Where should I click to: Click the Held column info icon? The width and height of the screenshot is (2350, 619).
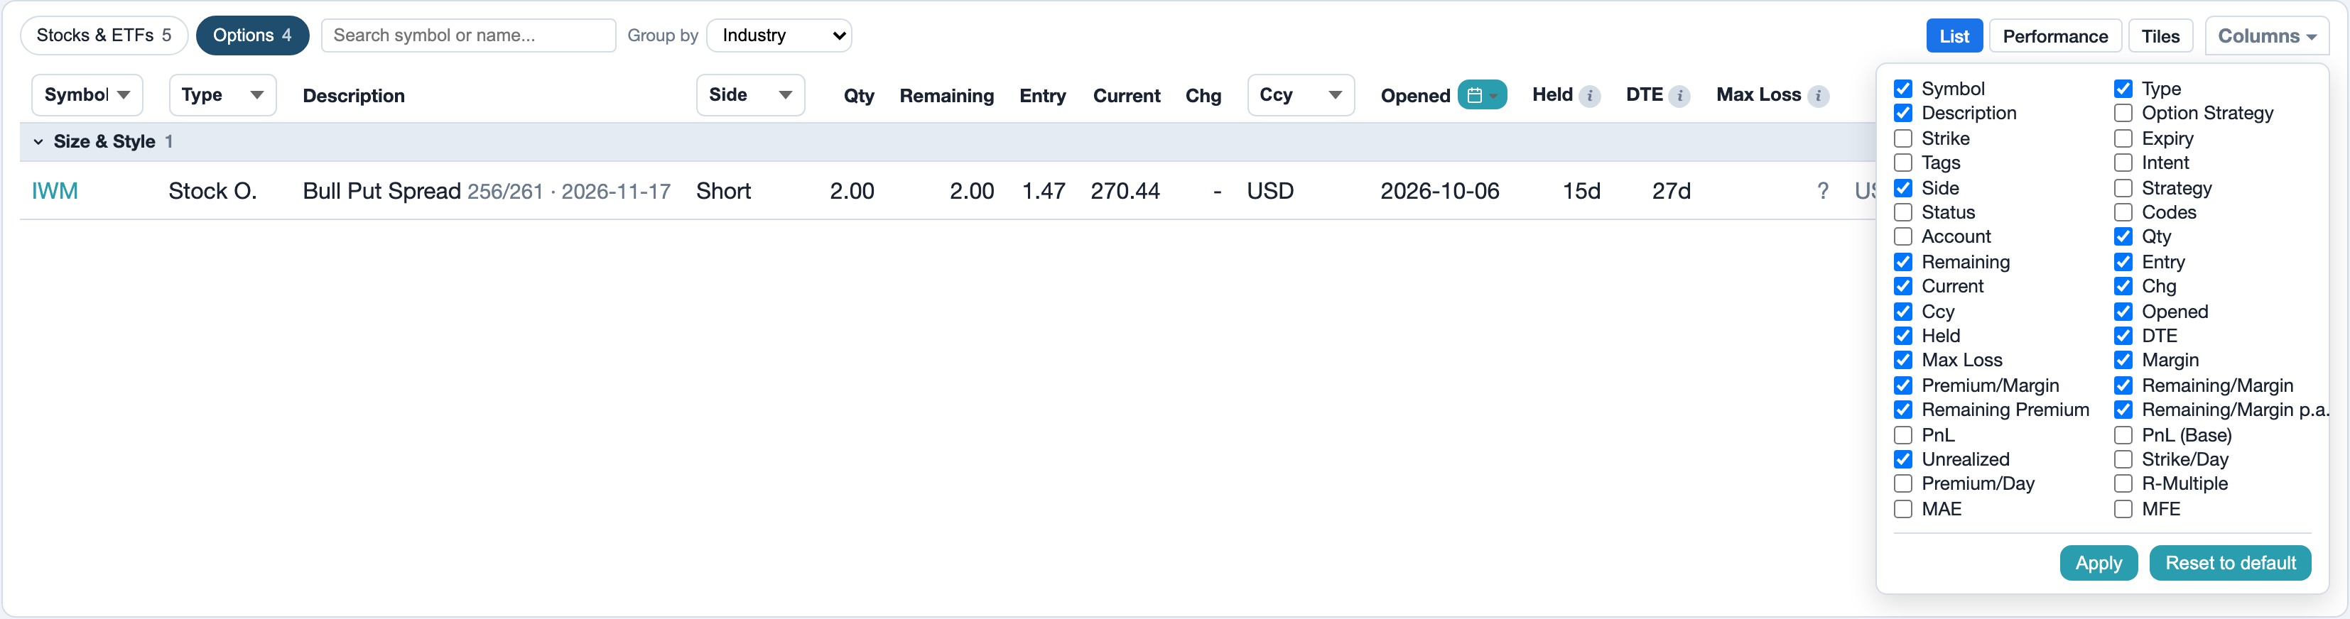point(1589,96)
